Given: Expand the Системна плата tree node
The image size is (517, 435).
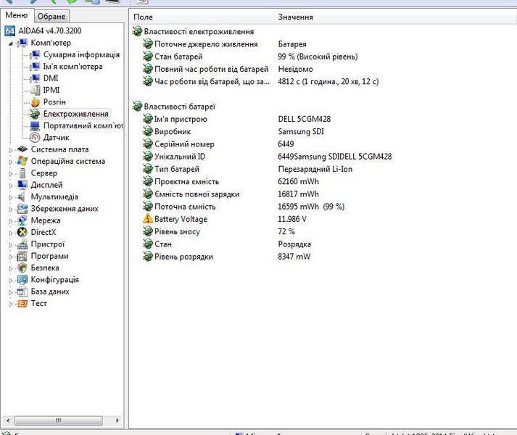Looking at the screenshot, I should [x=11, y=150].
